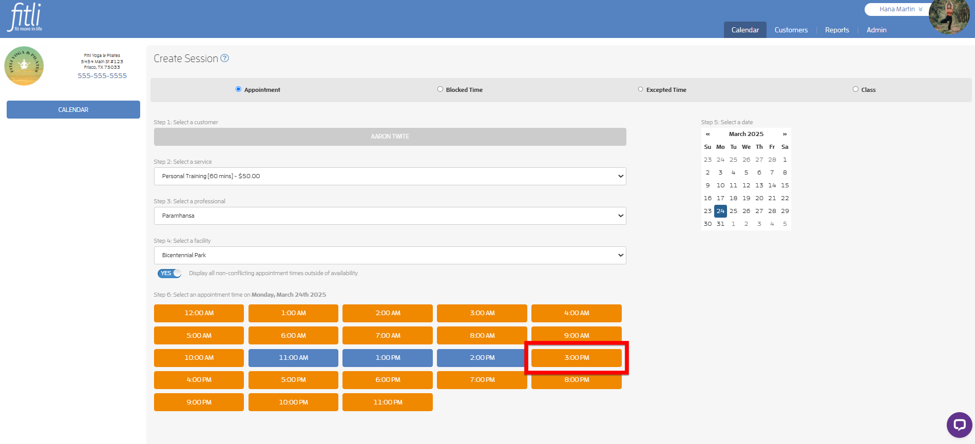This screenshot has width=975, height=444.
Task: Open the live chat bubble icon
Action: click(959, 424)
